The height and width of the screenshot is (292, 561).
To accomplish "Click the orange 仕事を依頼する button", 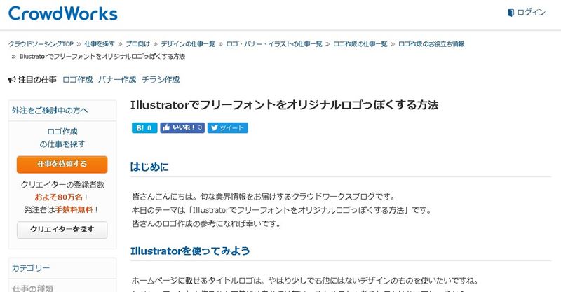I will (x=62, y=165).
